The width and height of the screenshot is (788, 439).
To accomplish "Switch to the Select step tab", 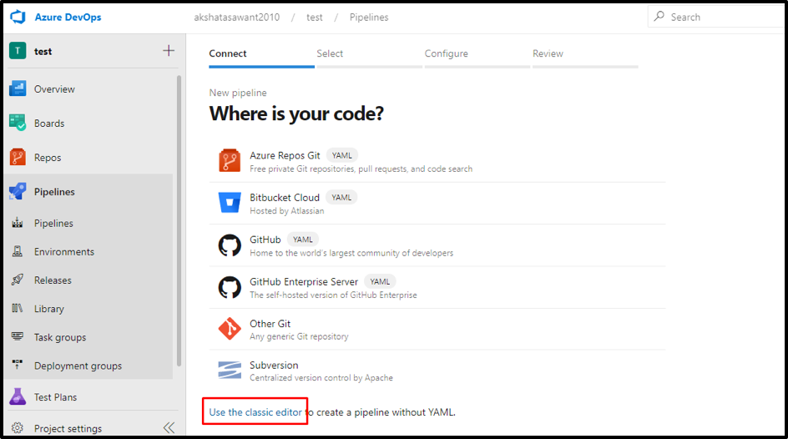I will 330,53.
